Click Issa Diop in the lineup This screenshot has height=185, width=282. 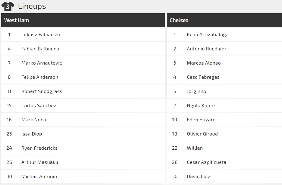pos(32,134)
